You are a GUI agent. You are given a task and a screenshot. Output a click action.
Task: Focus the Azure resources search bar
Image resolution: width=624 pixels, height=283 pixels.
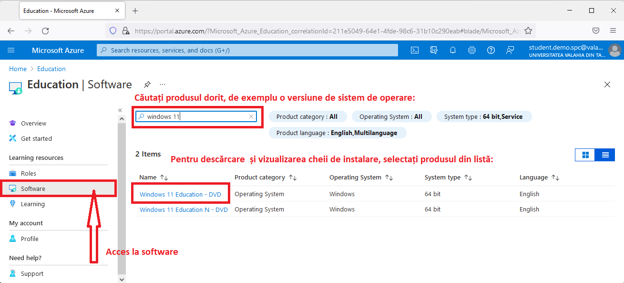coord(247,50)
